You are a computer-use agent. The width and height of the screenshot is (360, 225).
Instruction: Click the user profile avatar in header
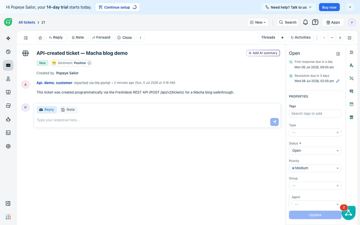[x=352, y=22]
